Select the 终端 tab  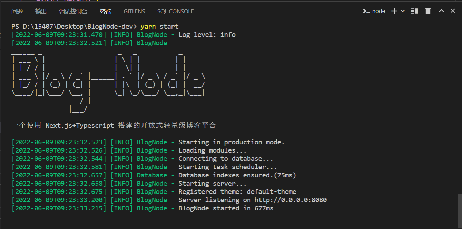[106, 11]
